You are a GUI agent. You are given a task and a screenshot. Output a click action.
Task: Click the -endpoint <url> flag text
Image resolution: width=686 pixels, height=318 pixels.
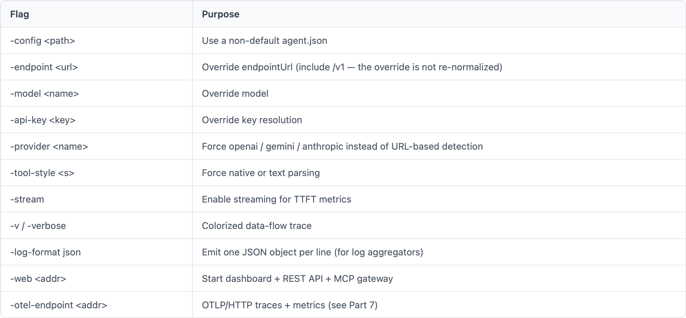point(44,67)
